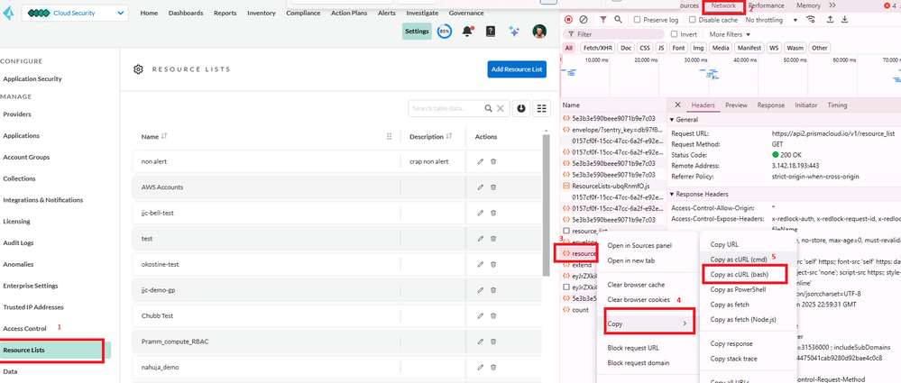This screenshot has height=383, width=901.
Task: Click the notification bell icon
Action: [x=467, y=32]
